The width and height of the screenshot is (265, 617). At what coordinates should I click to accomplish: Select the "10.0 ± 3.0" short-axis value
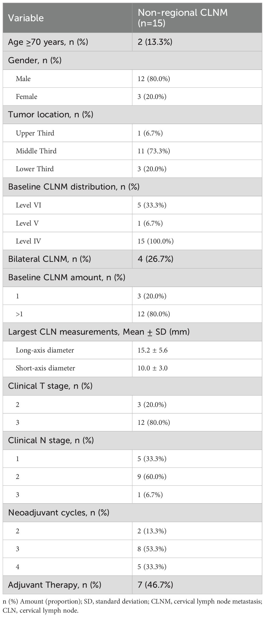coord(152,368)
